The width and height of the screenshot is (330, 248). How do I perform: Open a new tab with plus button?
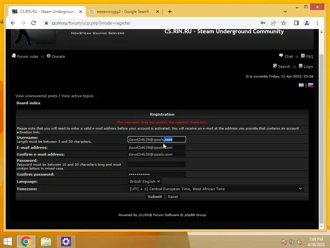click(x=170, y=12)
